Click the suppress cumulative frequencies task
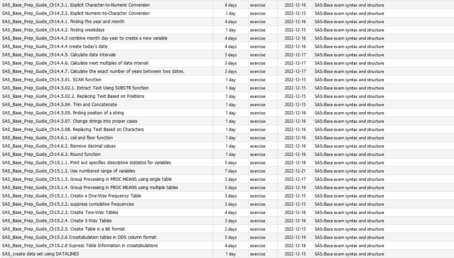 point(68,204)
